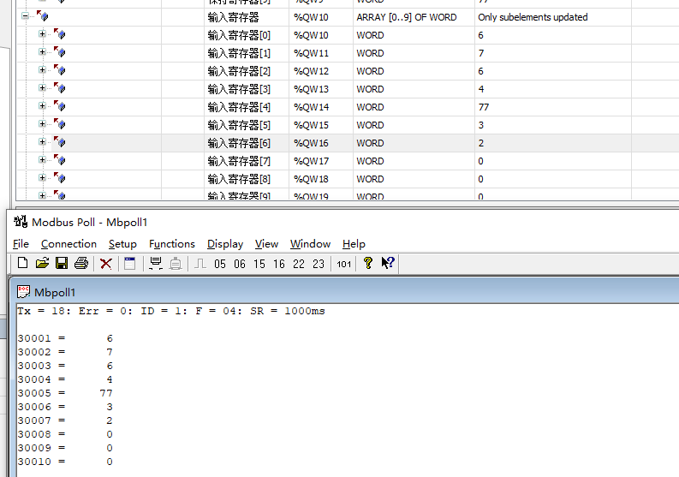Screen dimensions: 679x477
Task: Click the ARRAY [0..9] OF WORD type cell
Action: pyautogui.click(x=414, y=17)
